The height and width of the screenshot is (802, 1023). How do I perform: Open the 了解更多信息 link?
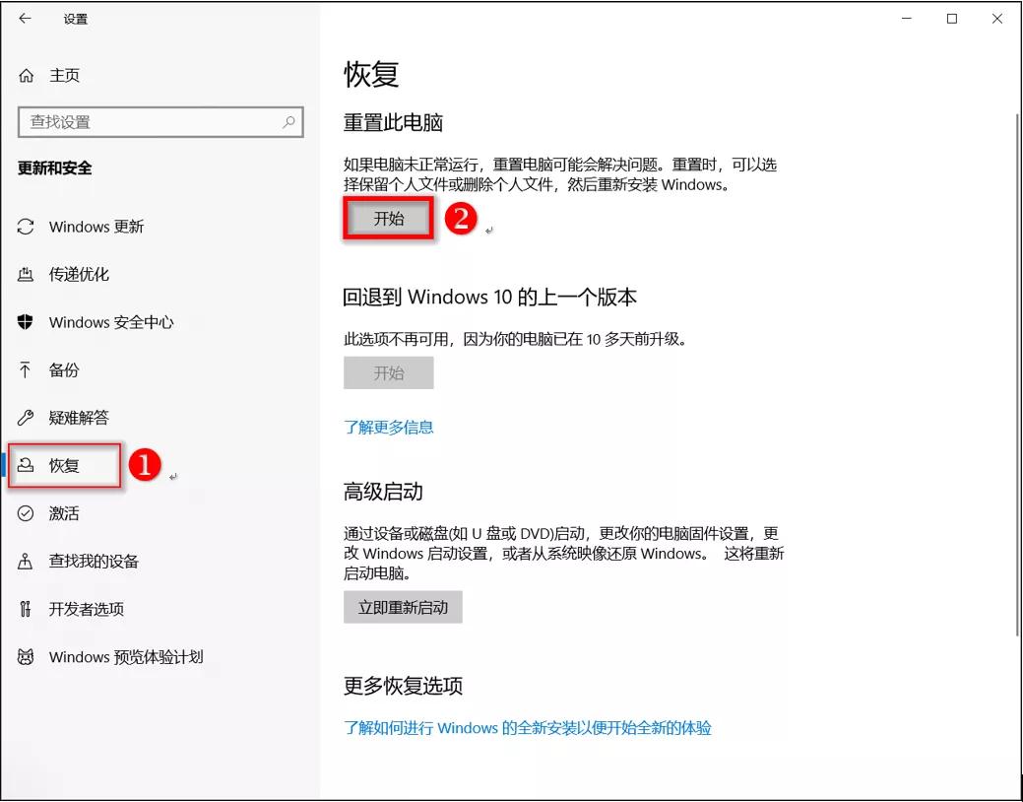(x=388, y=427)
